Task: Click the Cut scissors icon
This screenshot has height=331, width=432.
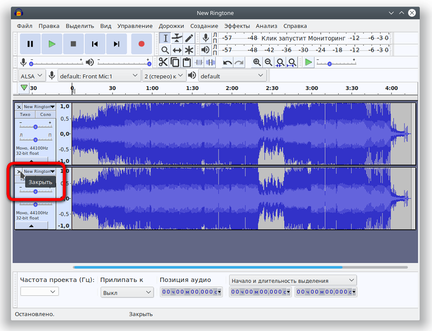Action: [x=163, y=62]
